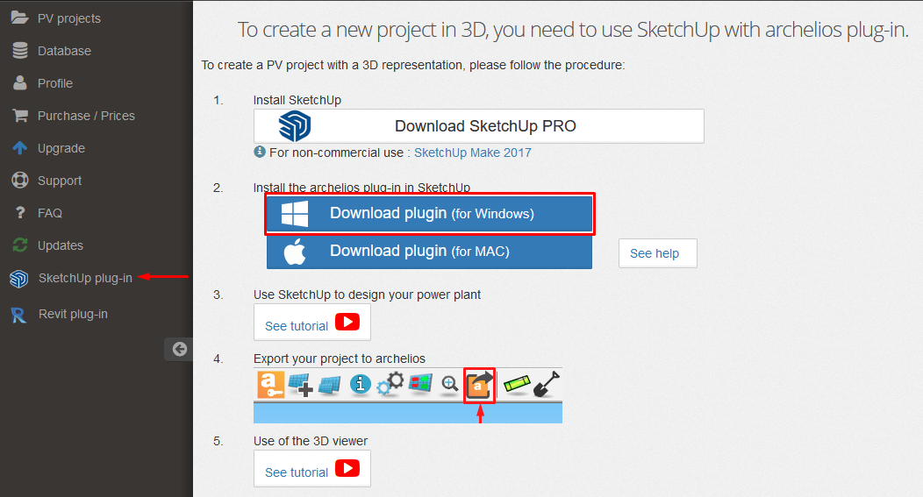The image size is (923, 497).
Task: Click the colored shading panel toolbar icon
Action: 421,384
